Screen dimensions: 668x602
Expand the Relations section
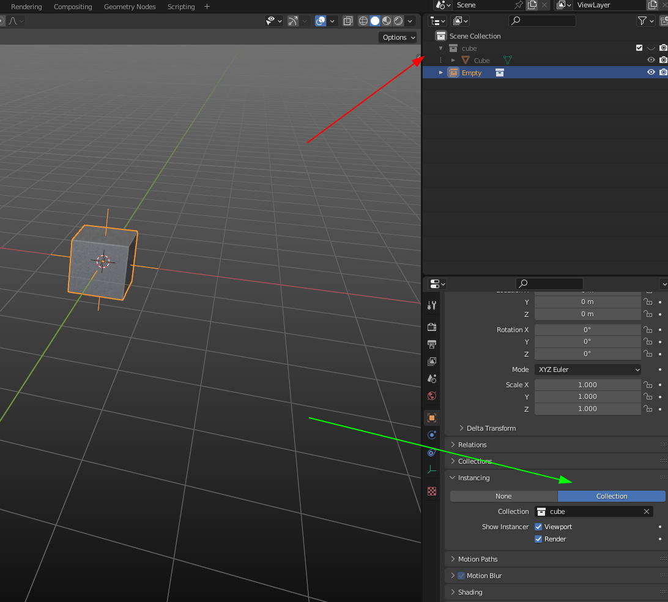(472, 445)
